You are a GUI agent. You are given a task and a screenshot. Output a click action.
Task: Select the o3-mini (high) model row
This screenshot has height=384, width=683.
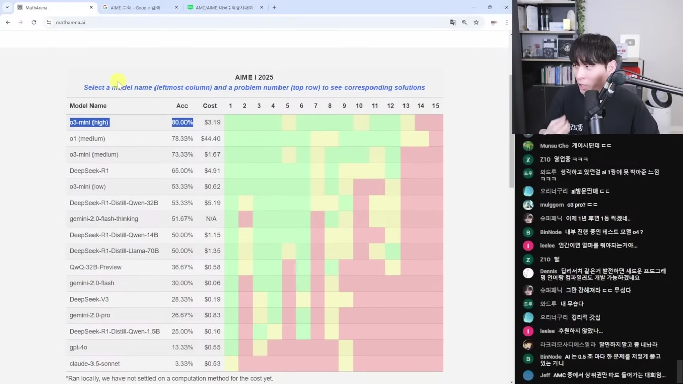tap(255, 122)
